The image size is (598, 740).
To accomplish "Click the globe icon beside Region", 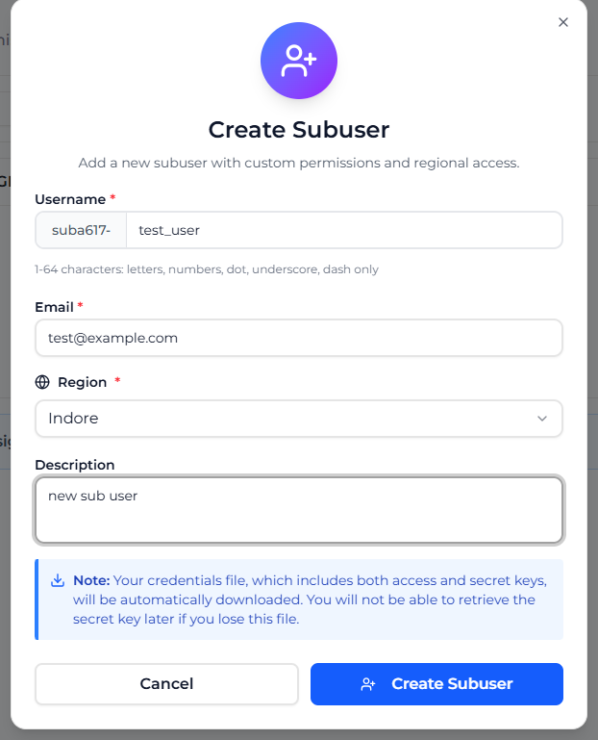I will [42, 382].
